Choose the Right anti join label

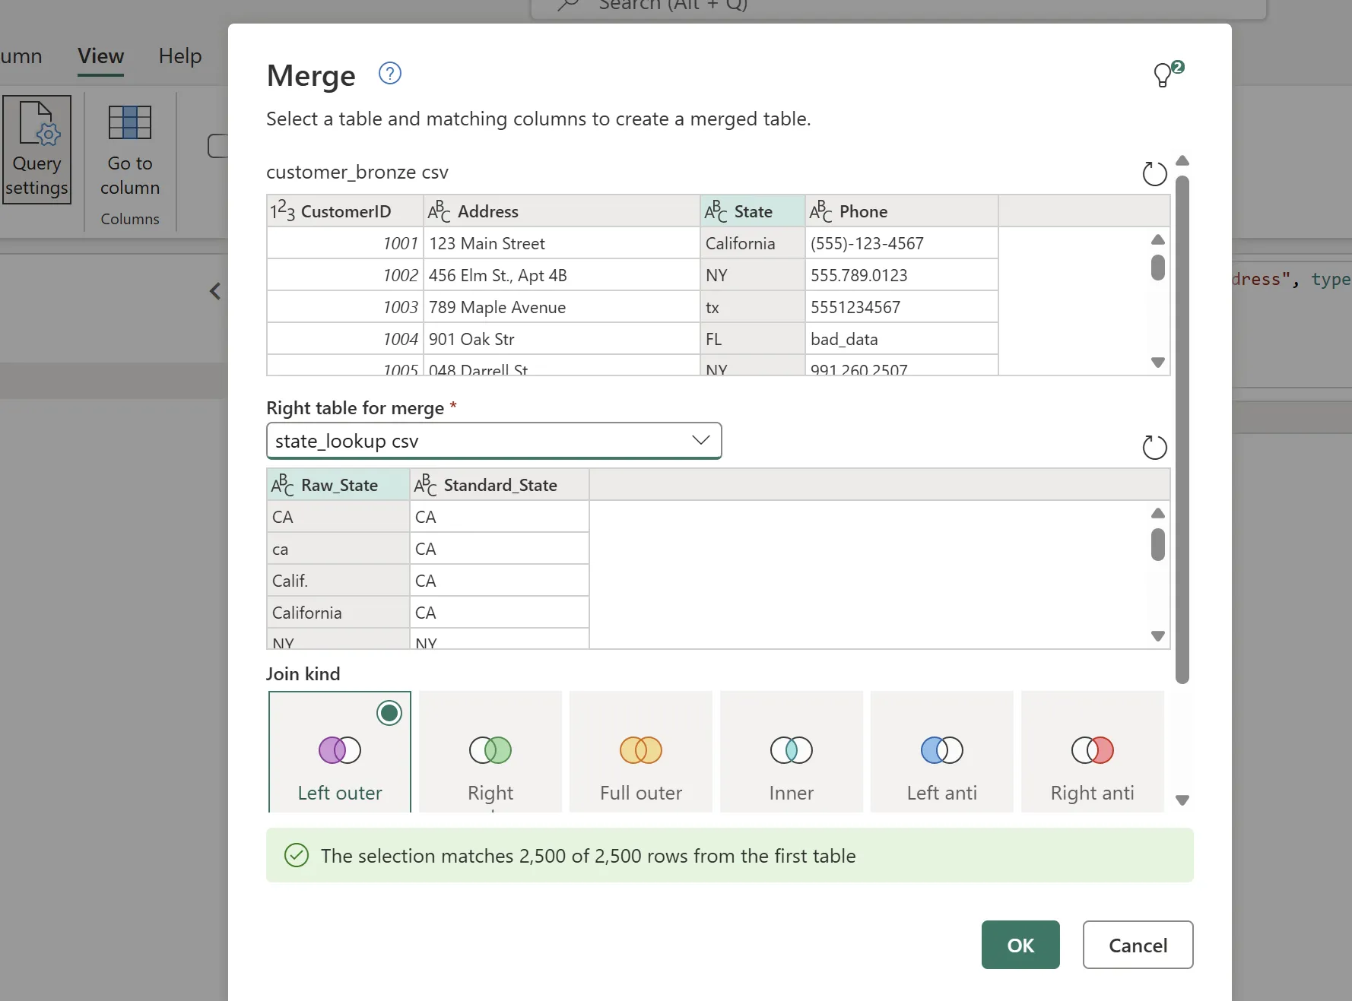click(x=1093, y=793)
